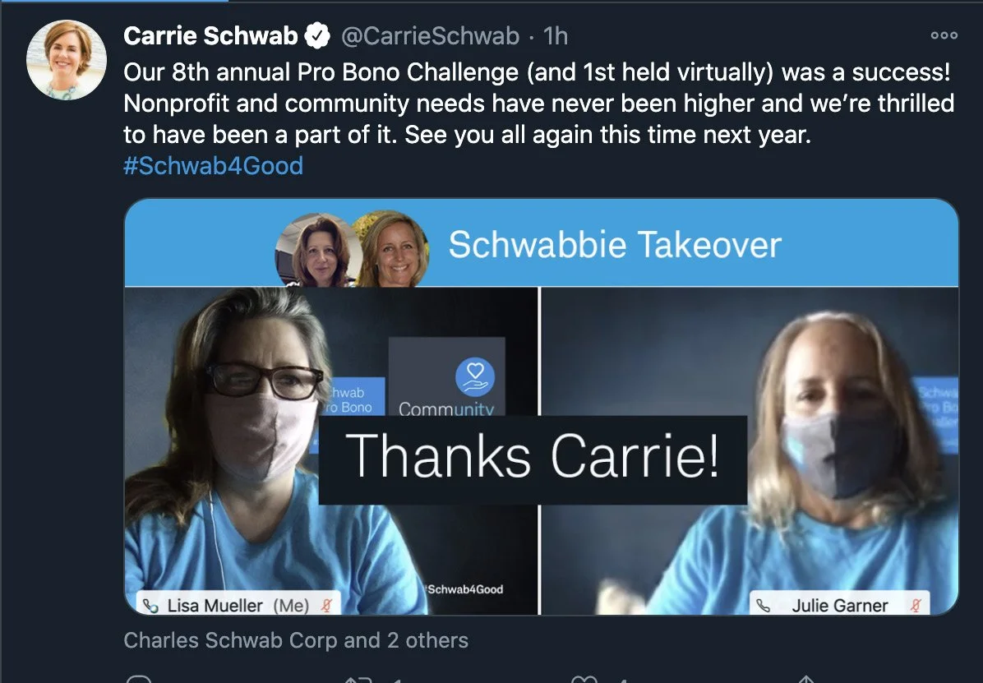Click the blue verified badge
The width and height of the screenshot is (983, 683).
click(x=317, y=35)
